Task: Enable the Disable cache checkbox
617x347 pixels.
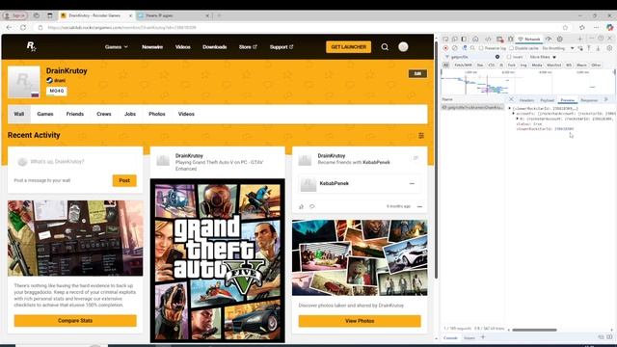Action: pyautogui.click(x=511, y=48)
